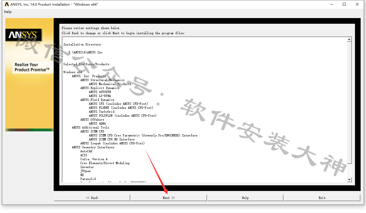Click 'ANSYS ICEM CFD Creo Parametric' interface line
This screenshot has width=366, height=213.
click(143, 135)
